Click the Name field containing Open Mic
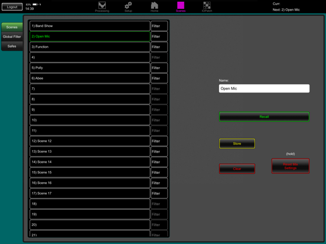This screenshot has height=244, width=326. point(264,88)
